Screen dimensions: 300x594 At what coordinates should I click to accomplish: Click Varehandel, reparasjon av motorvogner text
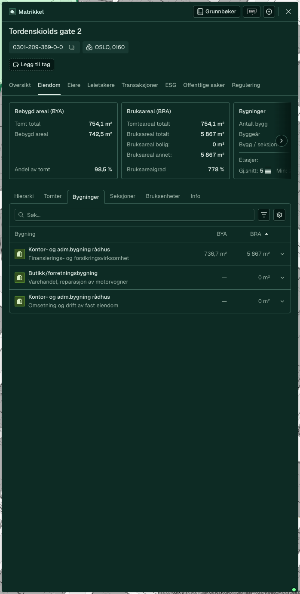point(78,282)
